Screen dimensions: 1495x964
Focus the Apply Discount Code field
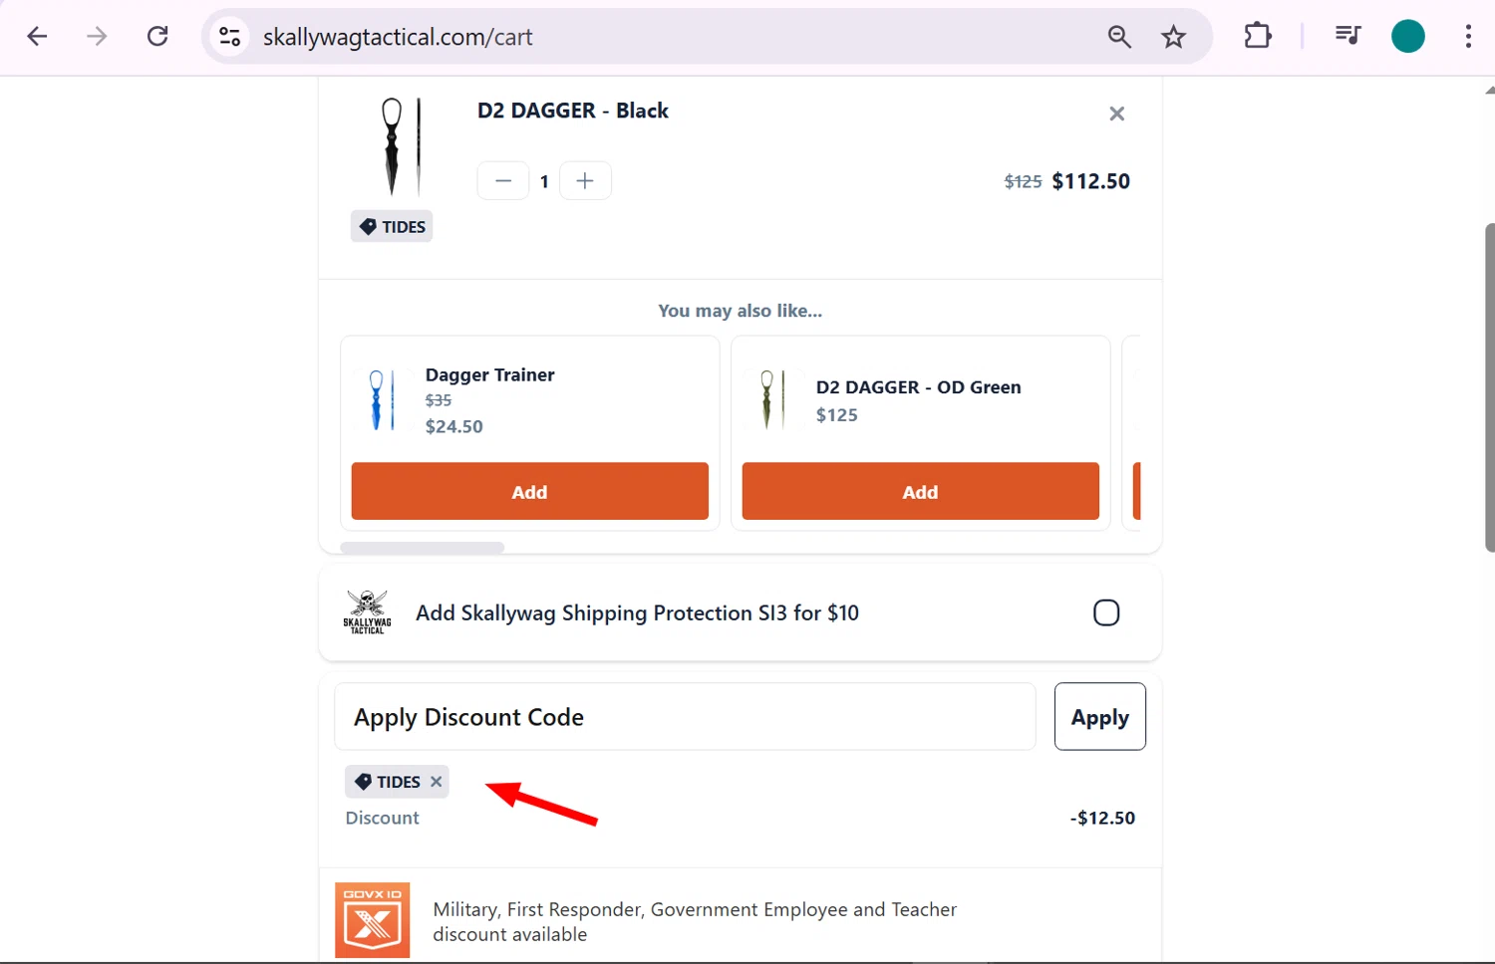(685, 716)
